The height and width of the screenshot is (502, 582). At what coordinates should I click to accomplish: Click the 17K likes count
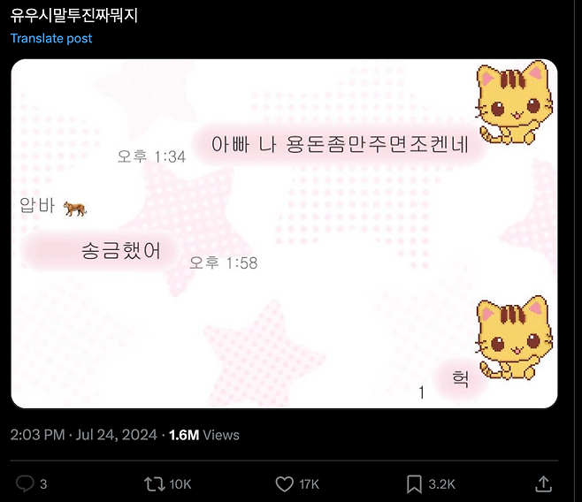pyautogui.click(x=309, y=484)
